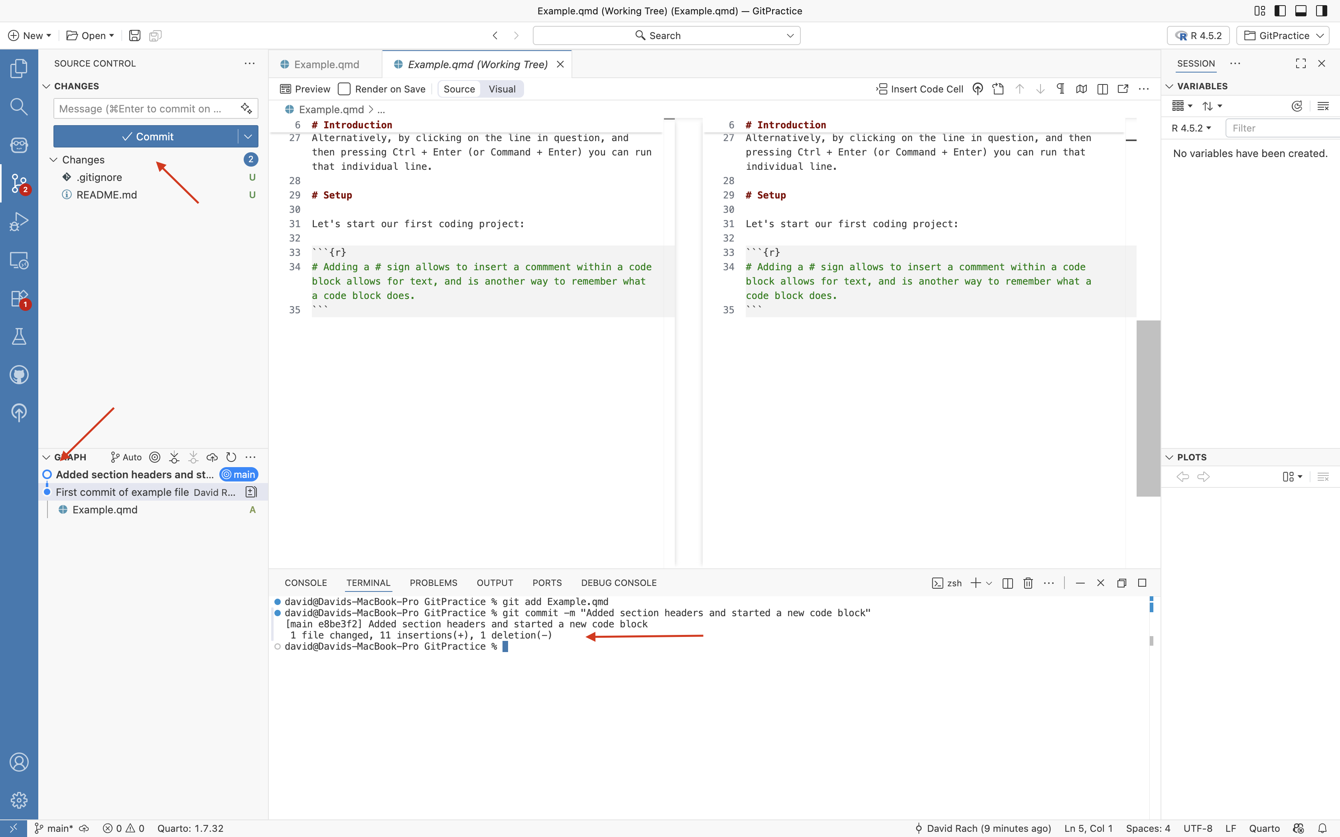
Task: Open the Extensions view with badge
Action: (x=19, y=299)
